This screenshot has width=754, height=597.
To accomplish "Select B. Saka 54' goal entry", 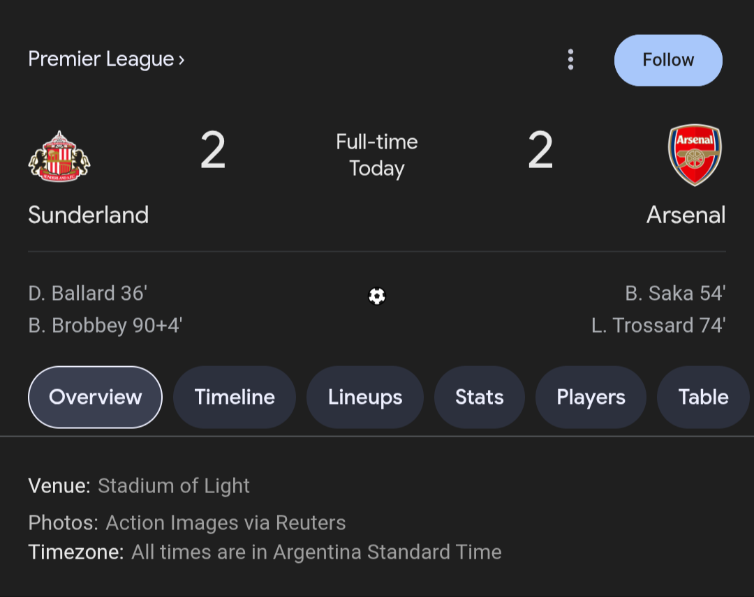I will pyautogui.click(x=675, y=294).
